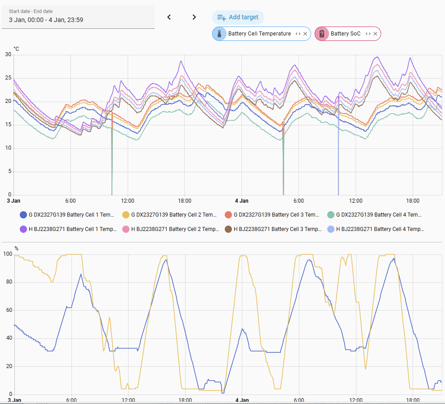Screen dimensions: 445x404
Task: Expand the Battery SoC chip options arrows
Action: click(368, 34)
